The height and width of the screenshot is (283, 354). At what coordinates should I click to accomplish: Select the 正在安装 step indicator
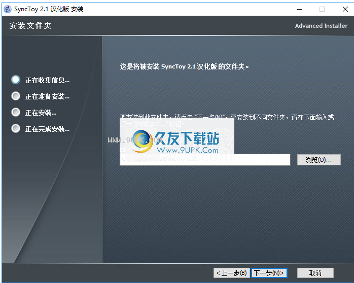pyautogui.click(x=16, y=112)
